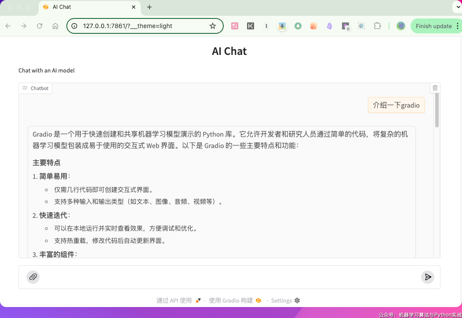Click the 快速迭代 list item
The width and height of the screenshot is (462, 318).
(x=51, y=215)
